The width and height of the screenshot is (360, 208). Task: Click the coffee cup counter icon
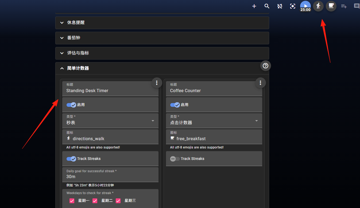coord(331,6)
